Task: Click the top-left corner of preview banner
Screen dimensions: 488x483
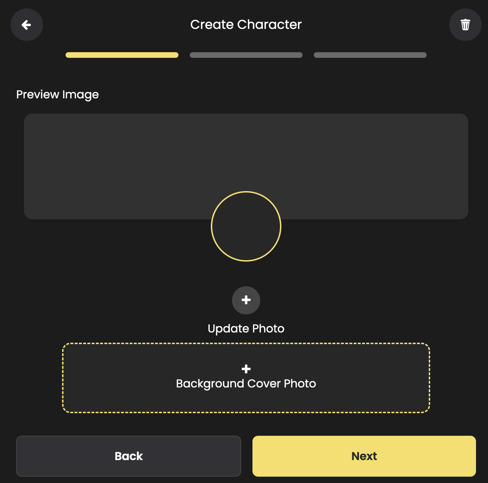Action: 31,120
